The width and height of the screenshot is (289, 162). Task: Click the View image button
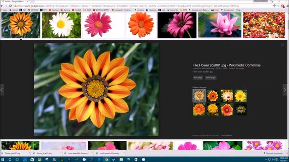(210, 78)
